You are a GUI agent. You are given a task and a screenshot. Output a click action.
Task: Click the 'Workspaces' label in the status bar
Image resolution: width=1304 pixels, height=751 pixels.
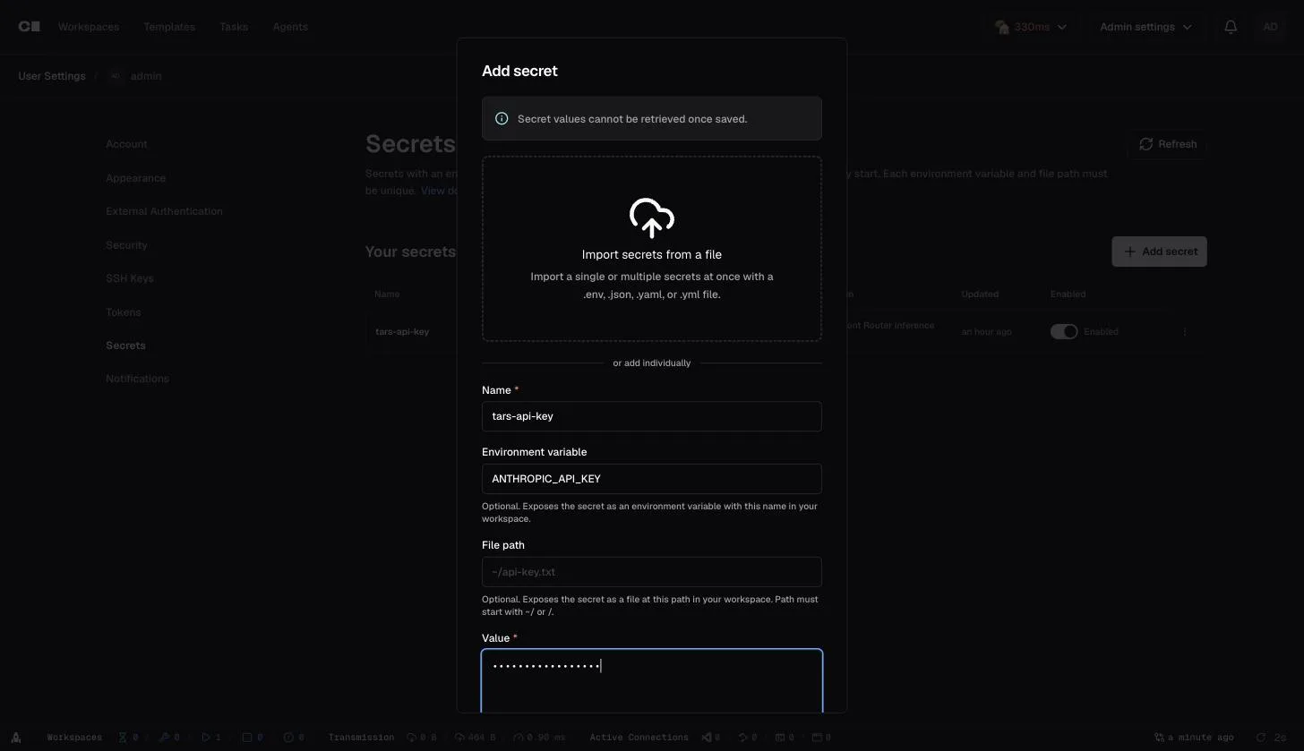(74, 738)
